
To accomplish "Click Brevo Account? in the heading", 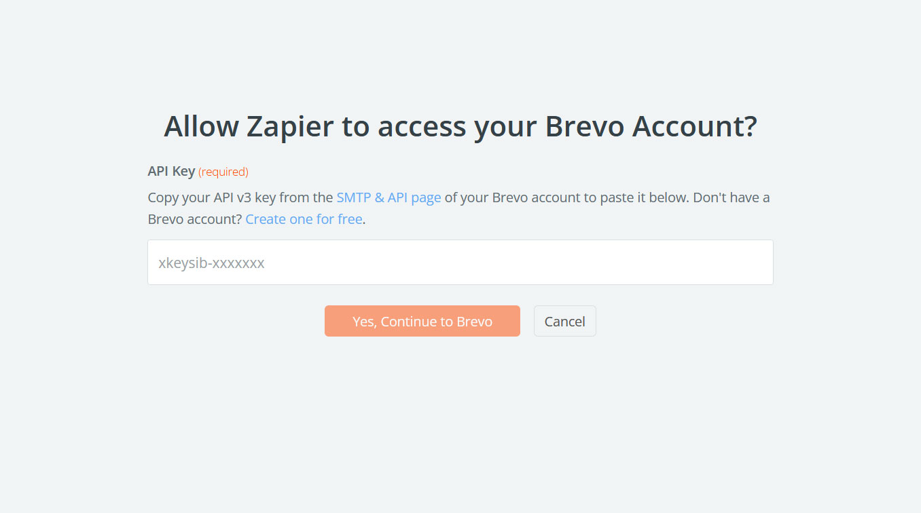I will [x=651, y=126].
